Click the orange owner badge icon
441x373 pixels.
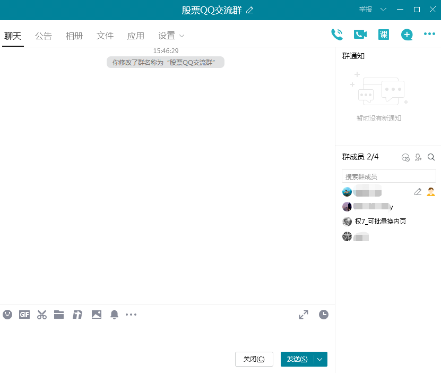[x=431, y=192]
